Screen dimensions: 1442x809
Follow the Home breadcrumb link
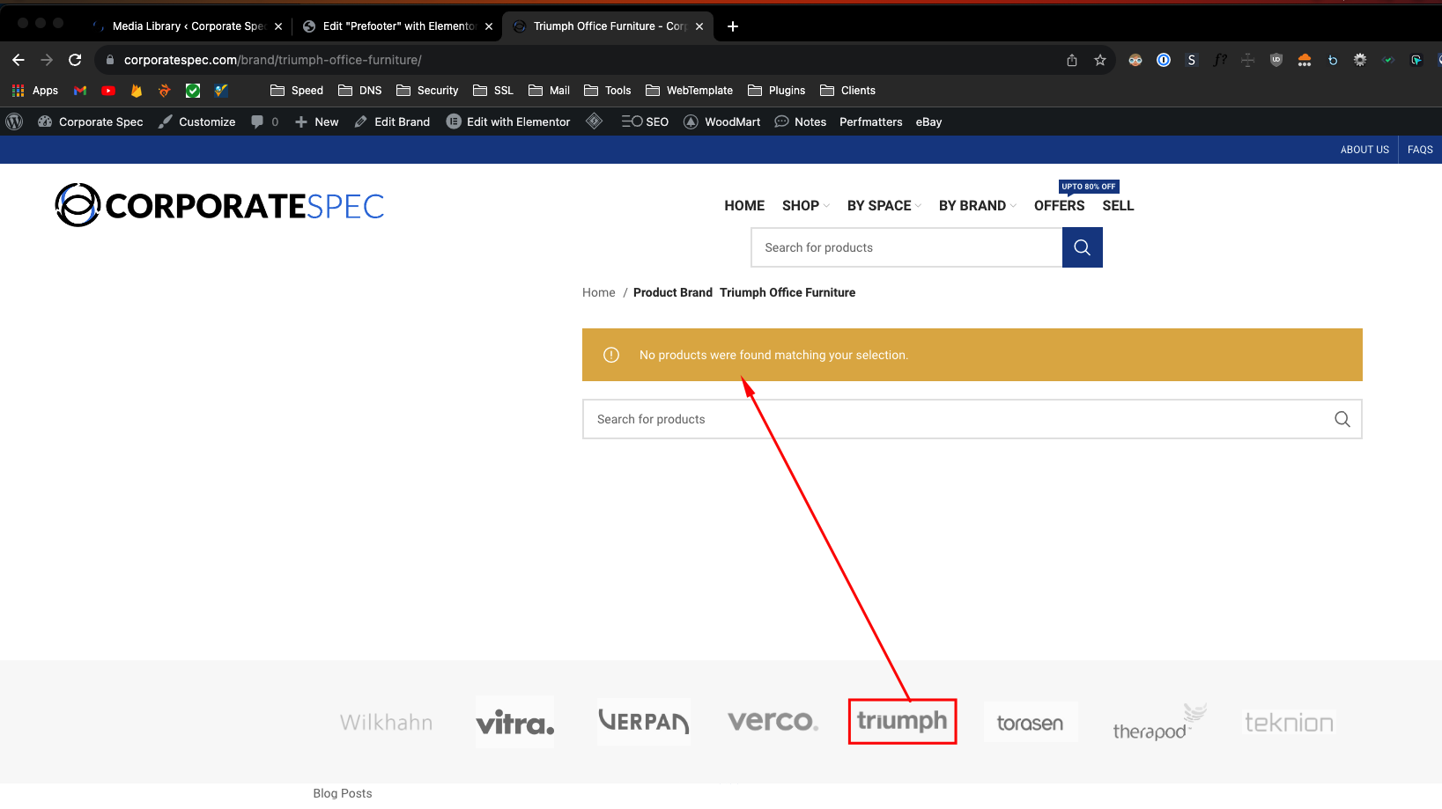click(598, 292)
